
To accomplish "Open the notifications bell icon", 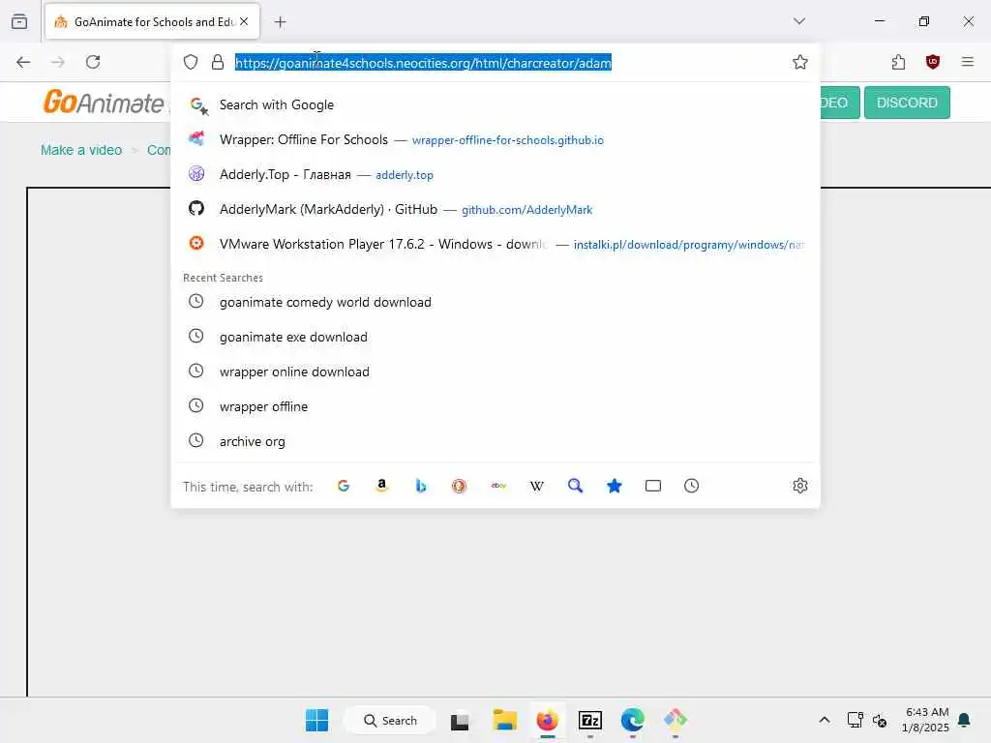I will coord(965,720).
